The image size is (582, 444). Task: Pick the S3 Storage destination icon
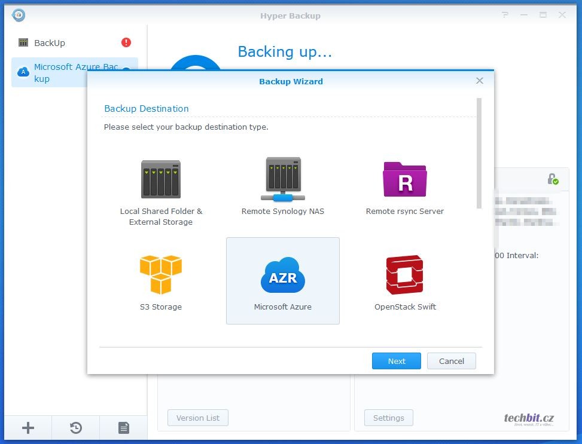(x=160, y=275)
